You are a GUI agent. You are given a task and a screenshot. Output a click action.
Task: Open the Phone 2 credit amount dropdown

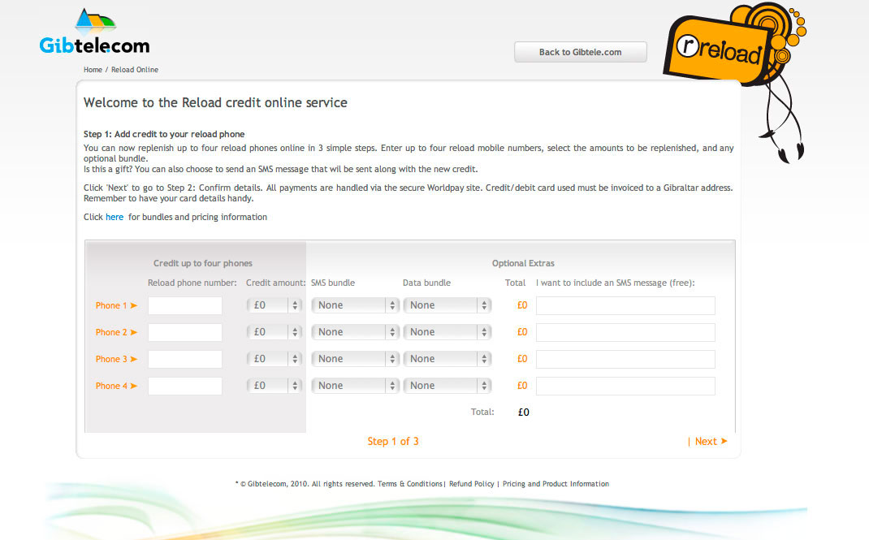coord(274,332)
